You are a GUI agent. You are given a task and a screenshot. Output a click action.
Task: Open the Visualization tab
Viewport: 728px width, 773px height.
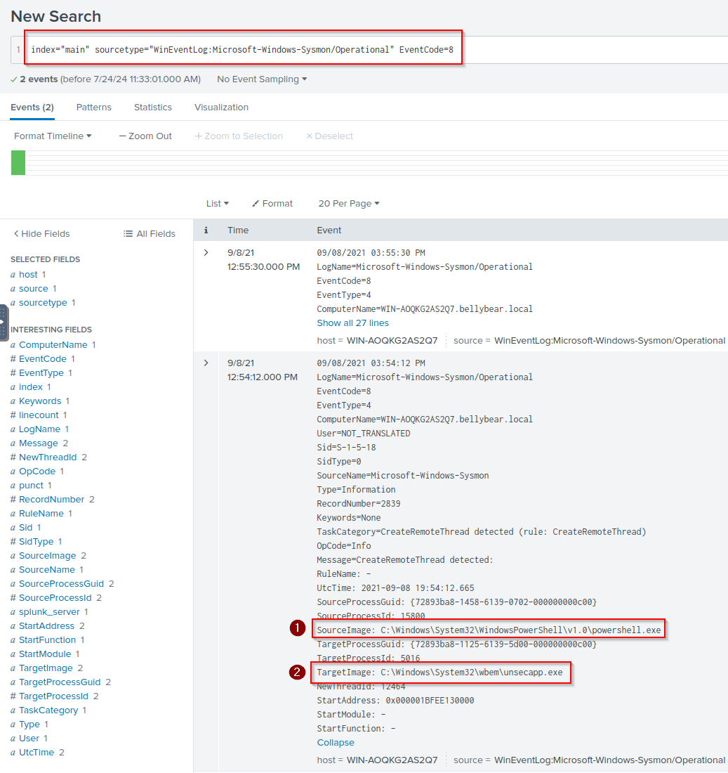pos(221,108)
